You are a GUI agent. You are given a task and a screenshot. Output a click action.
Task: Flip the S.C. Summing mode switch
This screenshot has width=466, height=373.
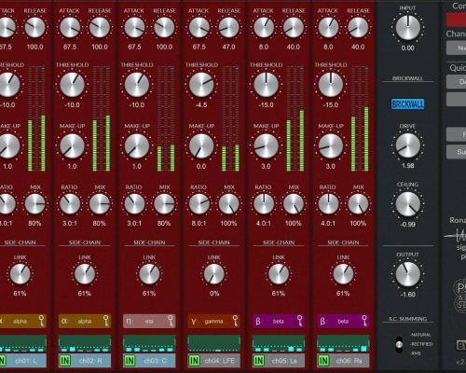399,344
